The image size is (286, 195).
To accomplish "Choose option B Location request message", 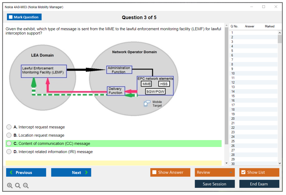I will coord(9,135).
